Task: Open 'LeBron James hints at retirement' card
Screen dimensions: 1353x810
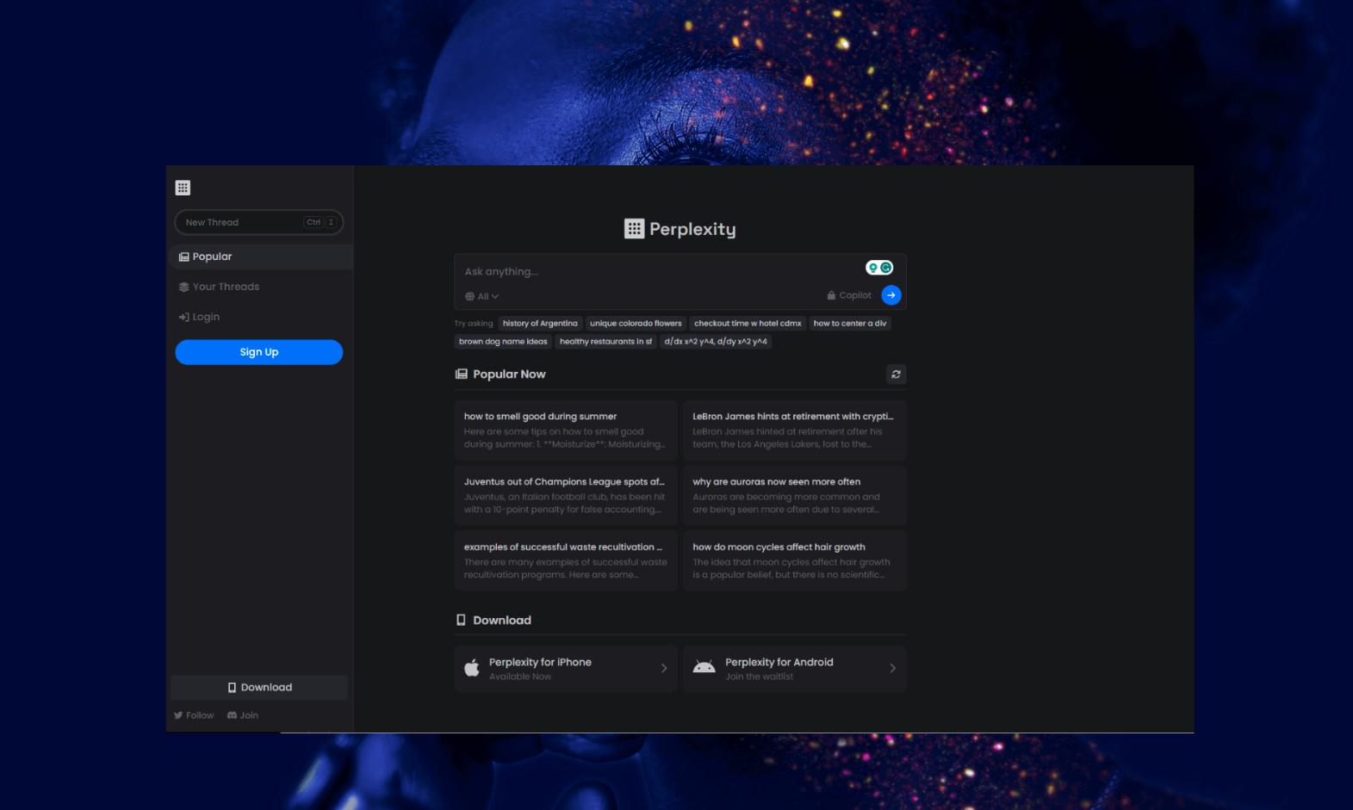Action: [x=795, y=430]
